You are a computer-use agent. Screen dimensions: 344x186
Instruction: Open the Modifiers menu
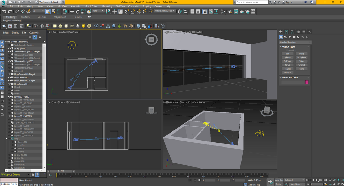coord(62,6)
